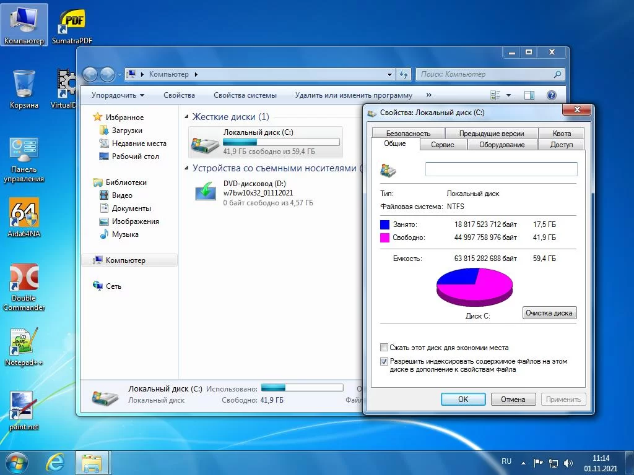
Task: Click Internet Explorer icon in taskbar
Action: click(55, 462)
